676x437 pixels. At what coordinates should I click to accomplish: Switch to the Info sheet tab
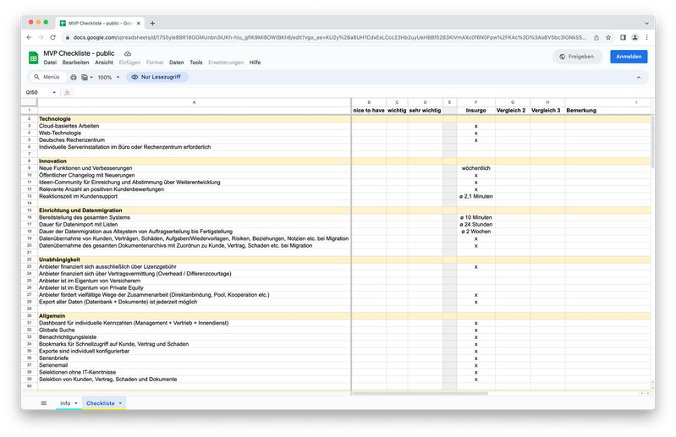(x=65, y=403)
